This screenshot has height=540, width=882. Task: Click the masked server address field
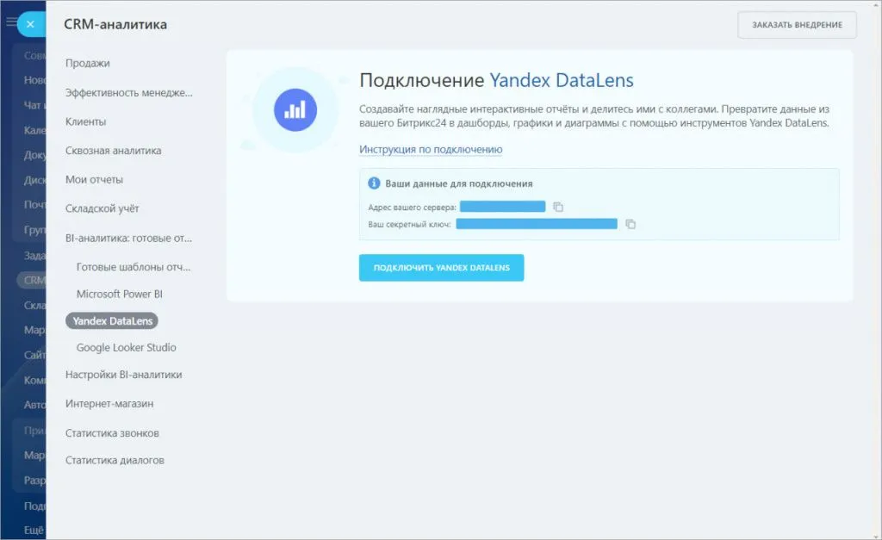click(x=502, y=207)
